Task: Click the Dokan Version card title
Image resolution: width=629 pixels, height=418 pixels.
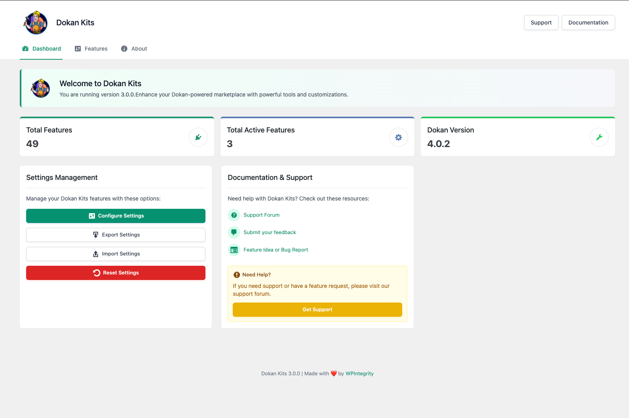Action: coord(450,130)
